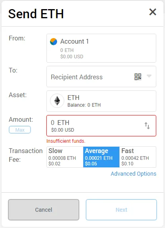Swap currency with the up-down arrows icon
The width and height of the screenshot is (165, 228).
(147, 126)
